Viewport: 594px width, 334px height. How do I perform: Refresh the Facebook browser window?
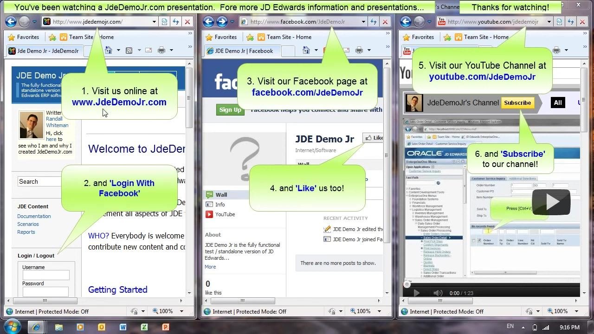click(x=374, y=22)
